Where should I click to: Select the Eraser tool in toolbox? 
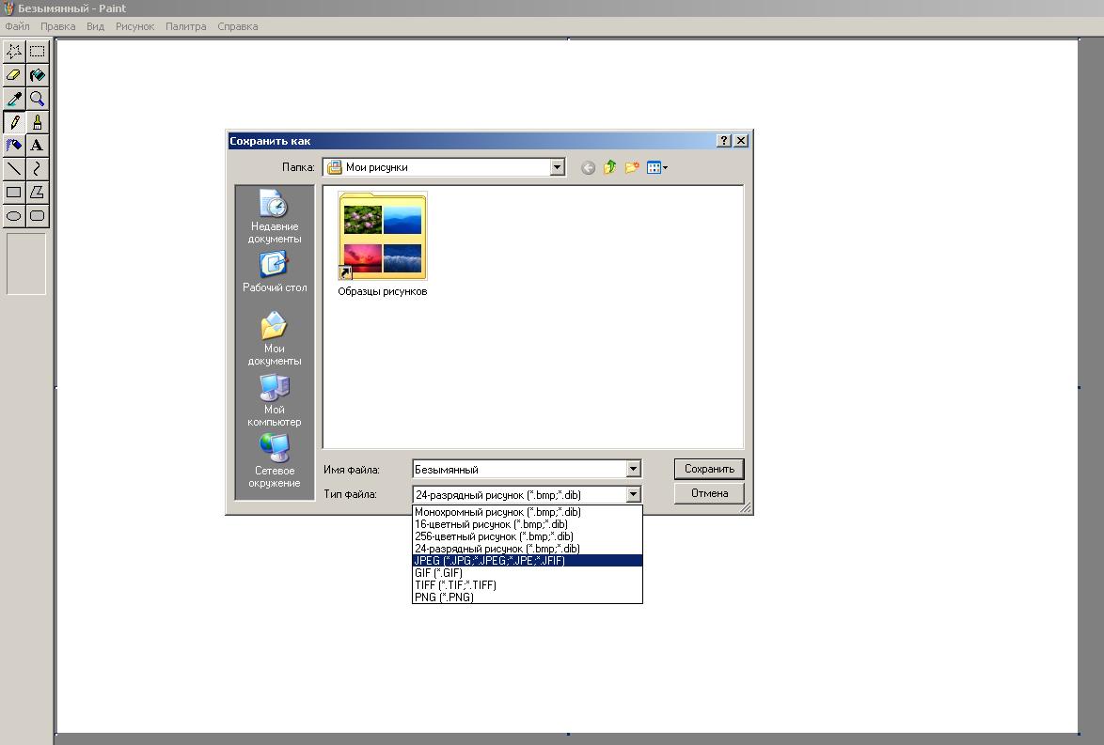[14, 75]
